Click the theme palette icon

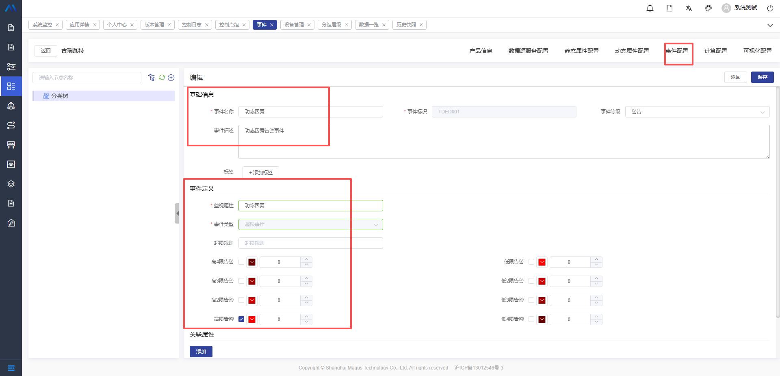(708, 8)
